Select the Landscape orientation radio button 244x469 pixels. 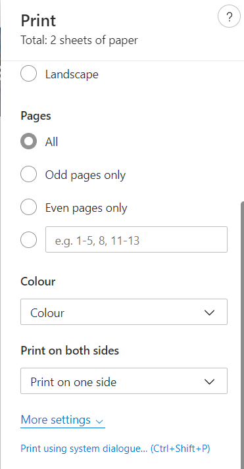click(29, 74)
